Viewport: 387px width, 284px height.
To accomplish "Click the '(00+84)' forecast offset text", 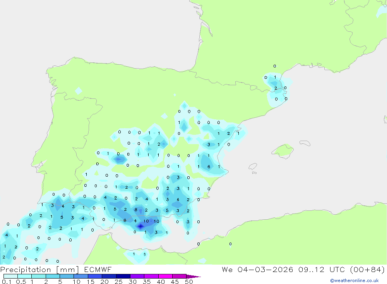I will pos(367,269).
